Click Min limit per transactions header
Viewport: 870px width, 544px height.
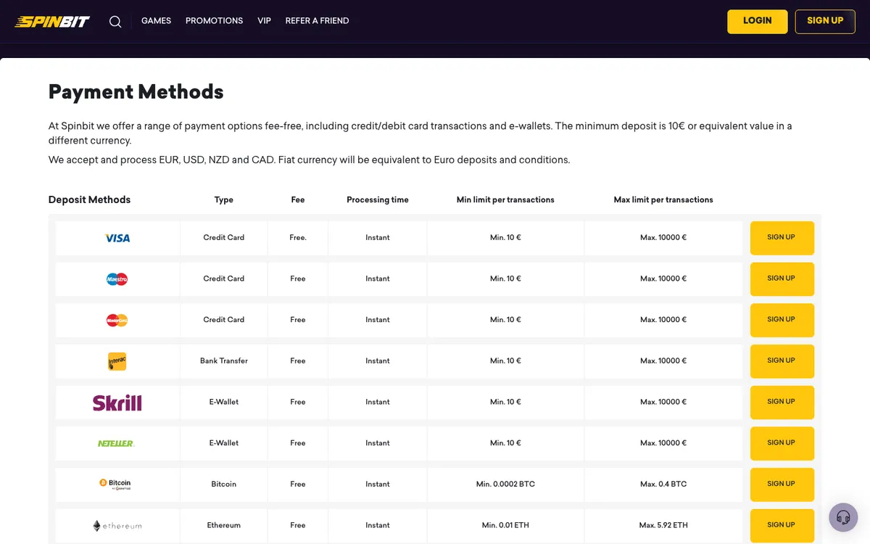[505, 200]
